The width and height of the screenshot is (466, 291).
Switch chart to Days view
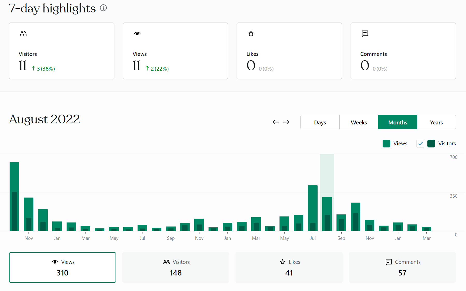point(320,122)
